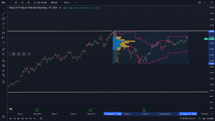Open the candlestick chart style selector
Image resolution: width=215 pixels, height=121 pixels.
point(28,2)
